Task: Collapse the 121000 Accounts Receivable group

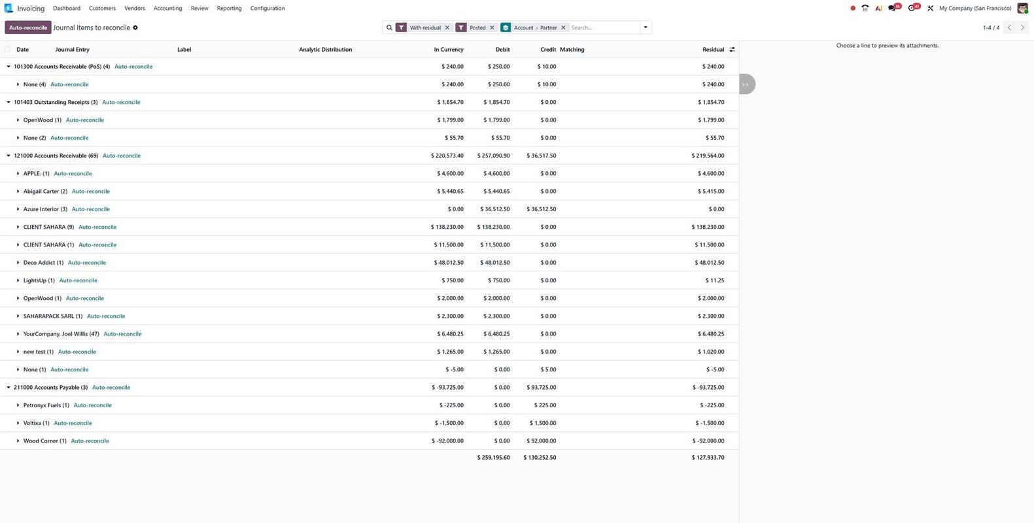Action: pos(9,156)
